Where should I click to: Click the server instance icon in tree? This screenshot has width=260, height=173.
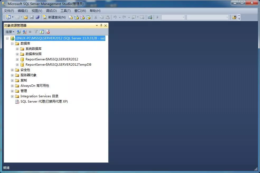click(x=12, y=38)
